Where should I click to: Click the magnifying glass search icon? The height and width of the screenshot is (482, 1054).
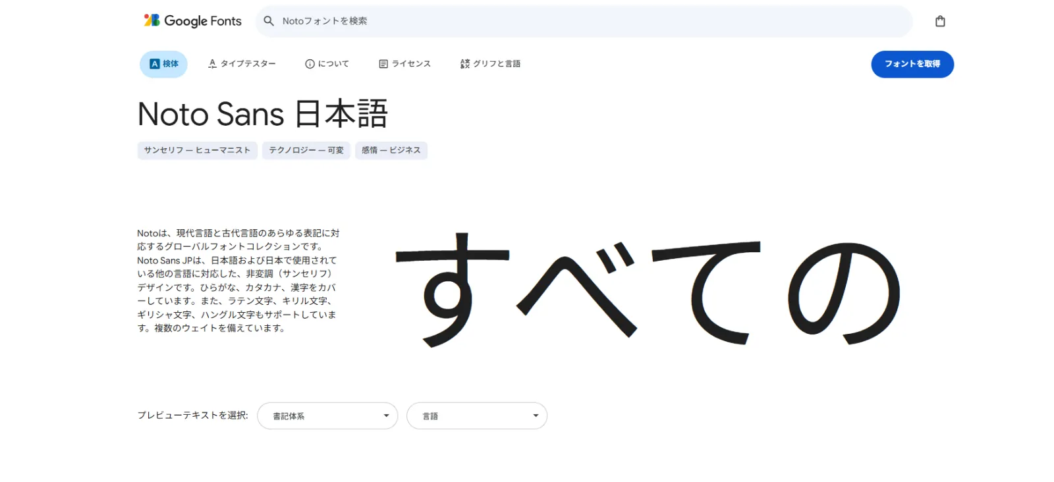point(269,21)
